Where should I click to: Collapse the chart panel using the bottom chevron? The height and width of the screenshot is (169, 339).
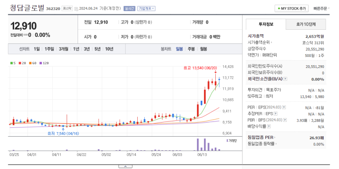tap(125, 166)
